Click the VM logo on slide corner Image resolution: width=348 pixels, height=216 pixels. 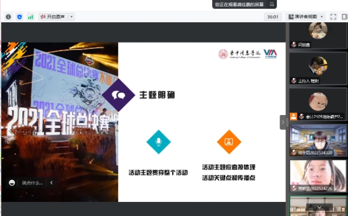pyautogui.click(x=270, y=54)
